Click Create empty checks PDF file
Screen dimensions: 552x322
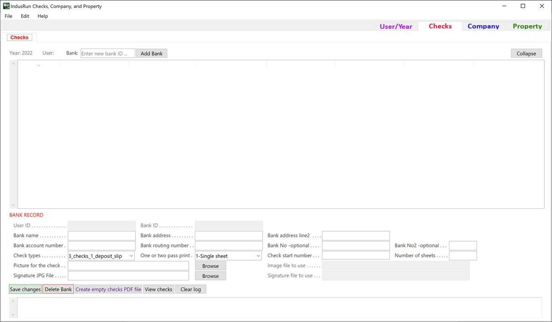click(x=108, y=289)
